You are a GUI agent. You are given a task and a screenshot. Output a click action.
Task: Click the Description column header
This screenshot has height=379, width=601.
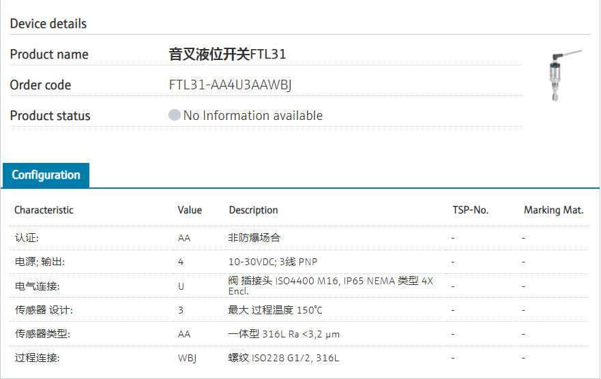[253, 210]
